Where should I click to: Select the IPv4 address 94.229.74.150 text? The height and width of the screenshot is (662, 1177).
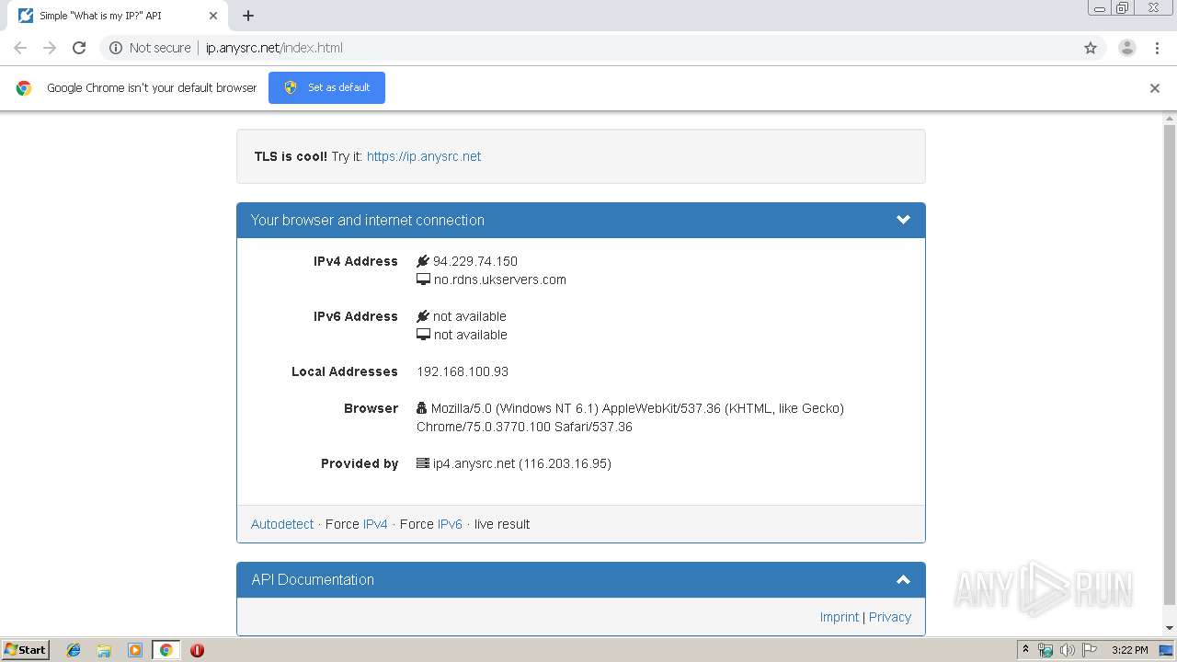coord(475,261)
